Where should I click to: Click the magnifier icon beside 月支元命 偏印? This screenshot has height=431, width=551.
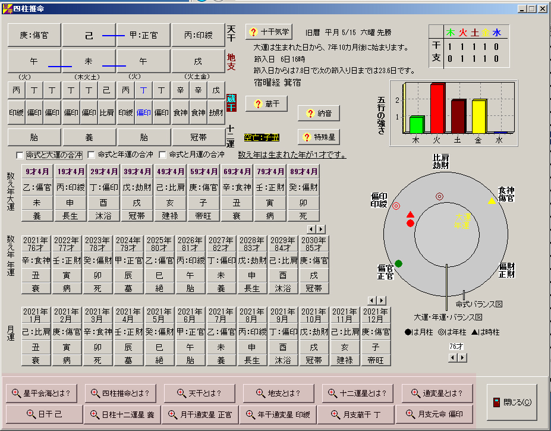tap(411, 414)
